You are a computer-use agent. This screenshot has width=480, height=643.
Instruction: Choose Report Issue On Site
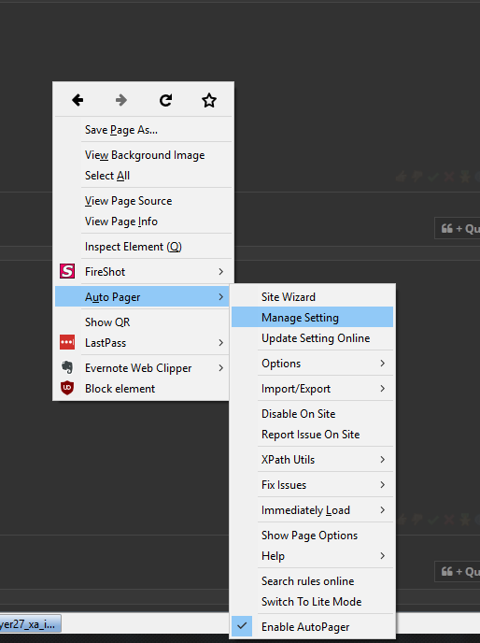(312, 435)
